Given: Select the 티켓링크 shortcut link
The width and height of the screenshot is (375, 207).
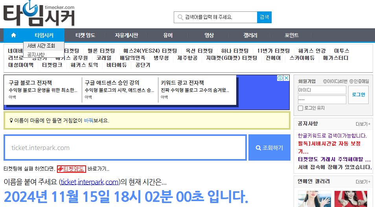Looking at the screenshot, I should (x=52, y=65).
